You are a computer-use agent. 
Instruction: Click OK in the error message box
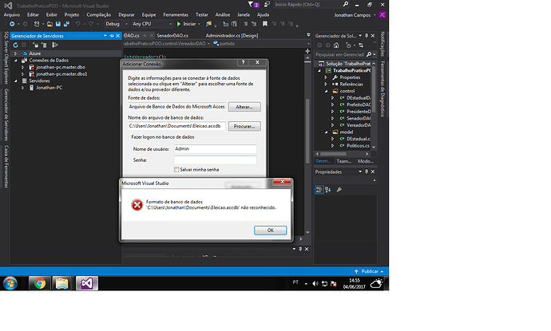coord(270,231)
